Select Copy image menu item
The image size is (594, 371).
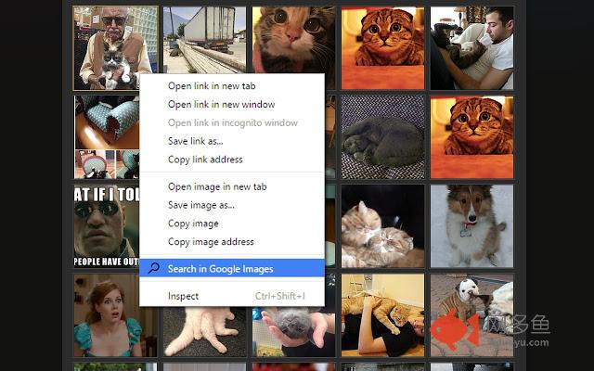(x=193, y=224)
